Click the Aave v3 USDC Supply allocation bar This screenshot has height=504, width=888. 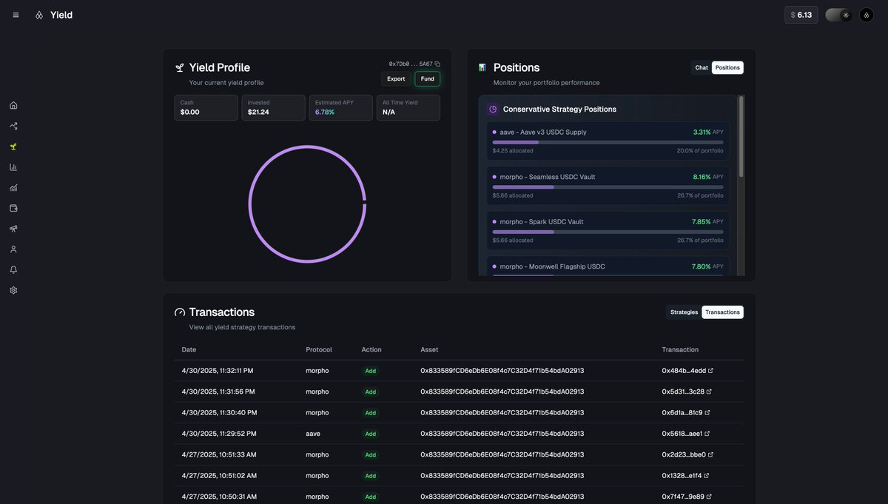[x=608, y=142]
